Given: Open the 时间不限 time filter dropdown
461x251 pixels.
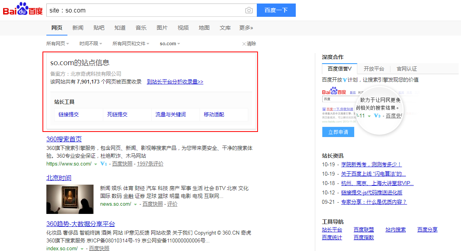Looking at the screenshot, I should pyautogui.click(x=91, y=44).
